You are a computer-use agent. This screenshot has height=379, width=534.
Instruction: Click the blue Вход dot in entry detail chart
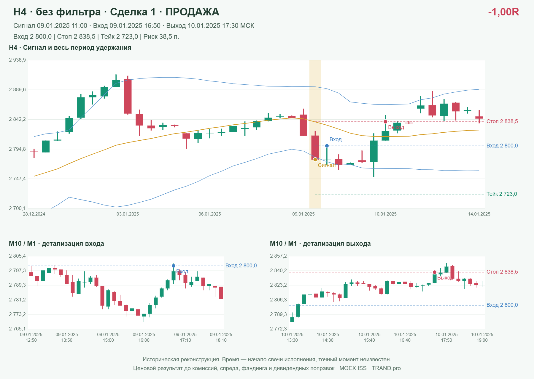click(x=174, y=266)
